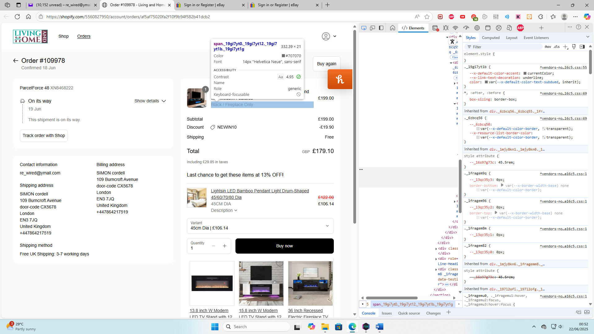Expand Show details for shipment
This screenshot has width=594, height=334.
(x=150, y=101)
